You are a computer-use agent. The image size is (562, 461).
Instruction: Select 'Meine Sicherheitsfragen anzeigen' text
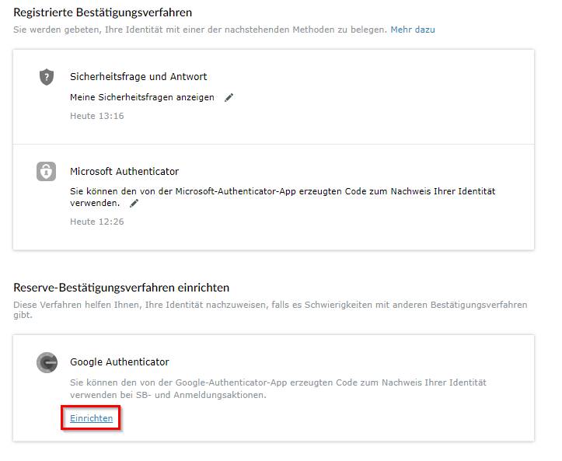tap(142, 97)
